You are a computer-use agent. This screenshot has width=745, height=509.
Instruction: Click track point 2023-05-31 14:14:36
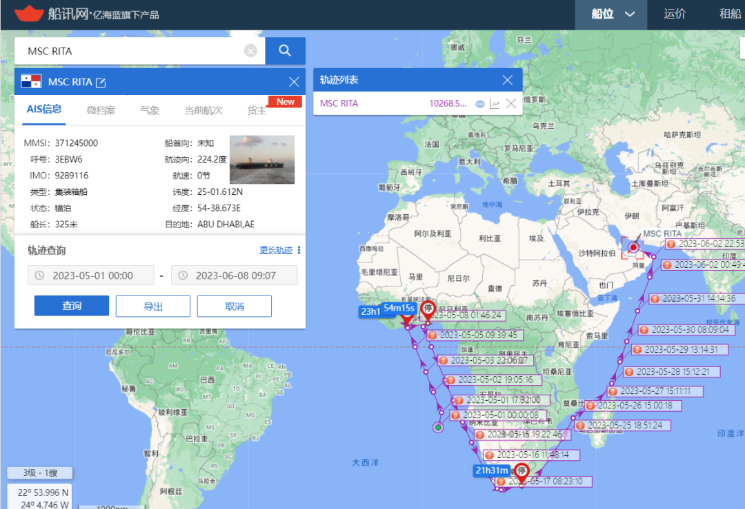pos(697,299)
